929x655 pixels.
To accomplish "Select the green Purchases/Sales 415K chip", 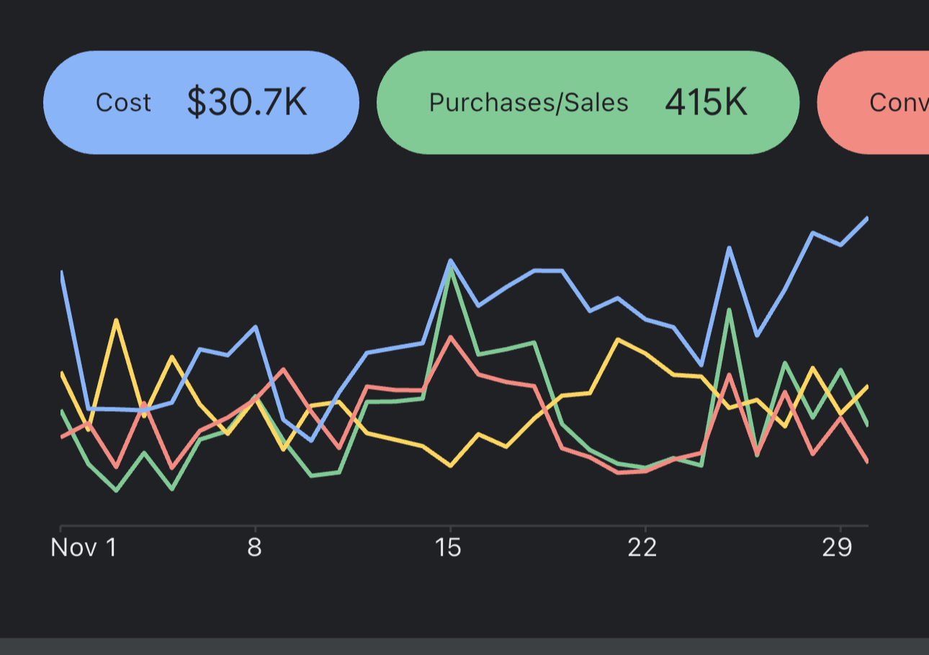I will [588, 102].
